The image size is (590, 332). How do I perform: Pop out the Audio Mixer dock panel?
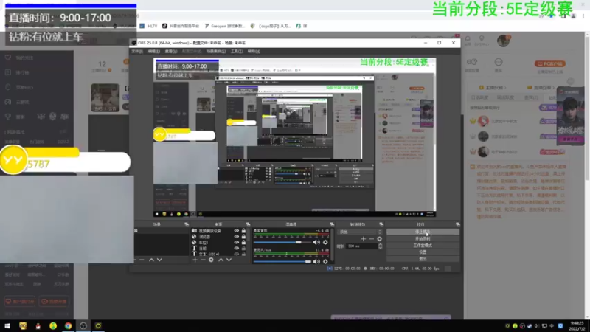332,224
